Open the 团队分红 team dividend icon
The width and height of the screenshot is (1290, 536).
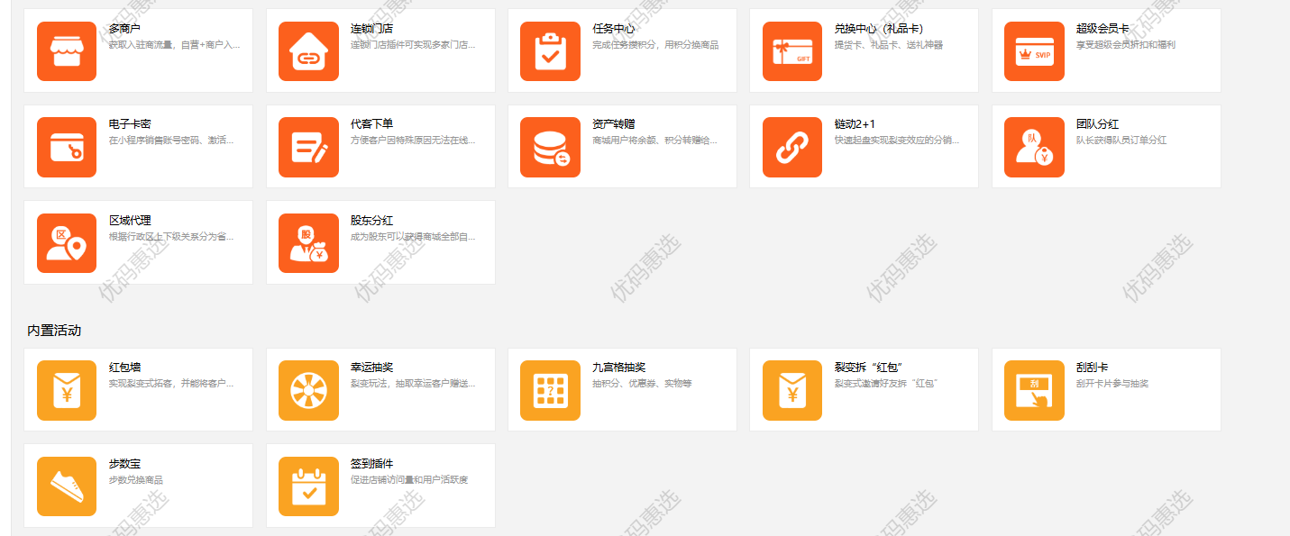[x=1034, y=147]
